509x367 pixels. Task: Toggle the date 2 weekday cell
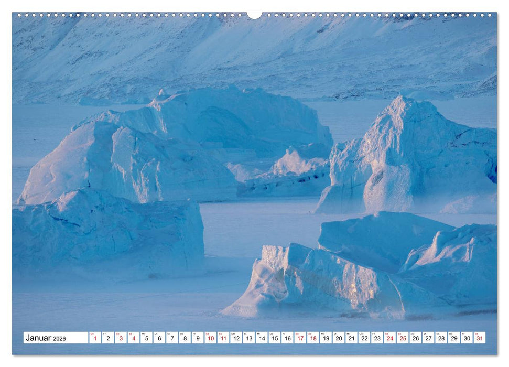tap(109, 338)
